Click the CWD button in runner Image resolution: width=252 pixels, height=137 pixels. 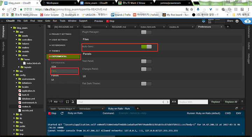click(x=228, y=113)
